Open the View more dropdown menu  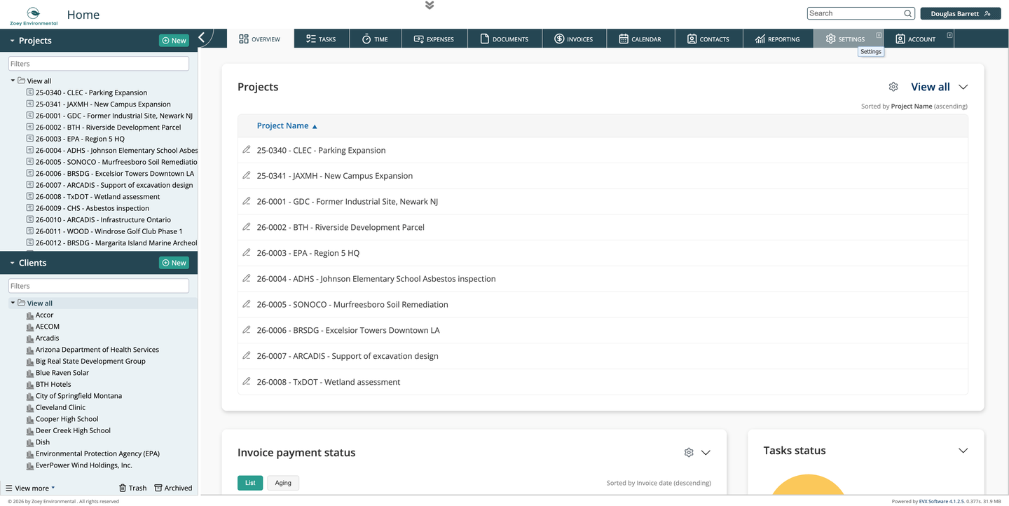point(30,488)
